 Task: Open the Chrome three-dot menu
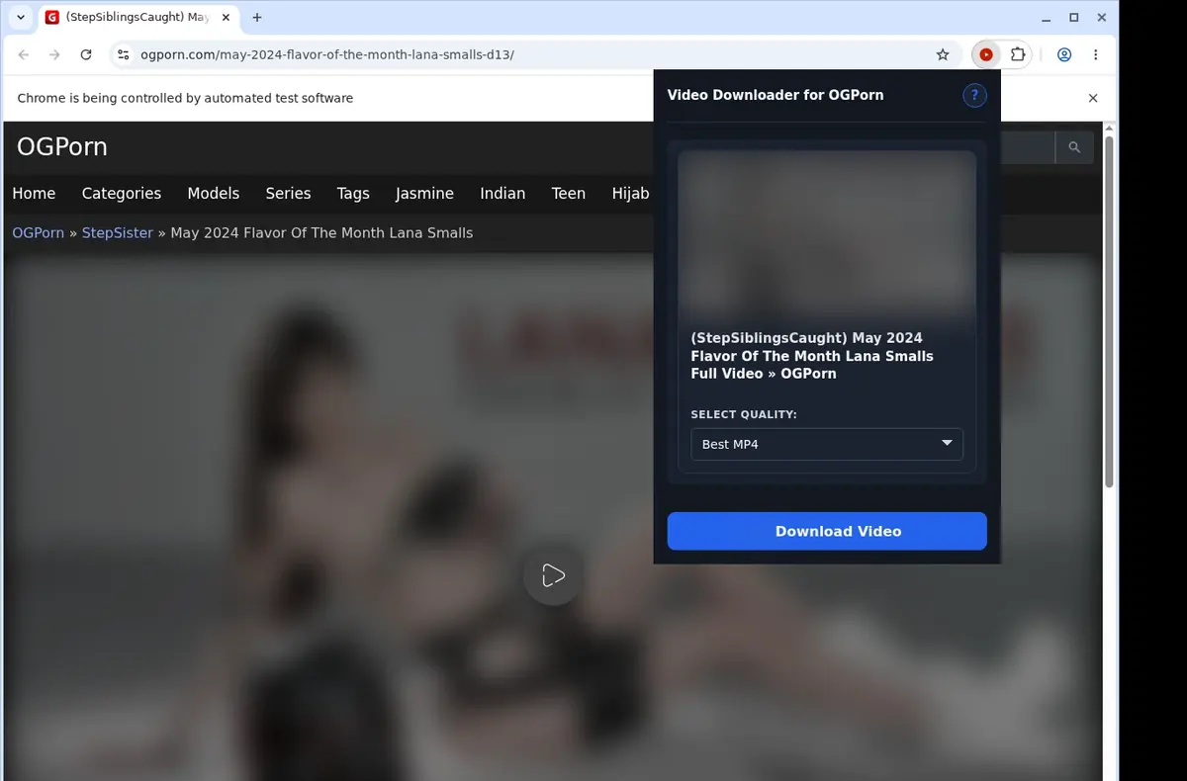tap(1096, 55)
